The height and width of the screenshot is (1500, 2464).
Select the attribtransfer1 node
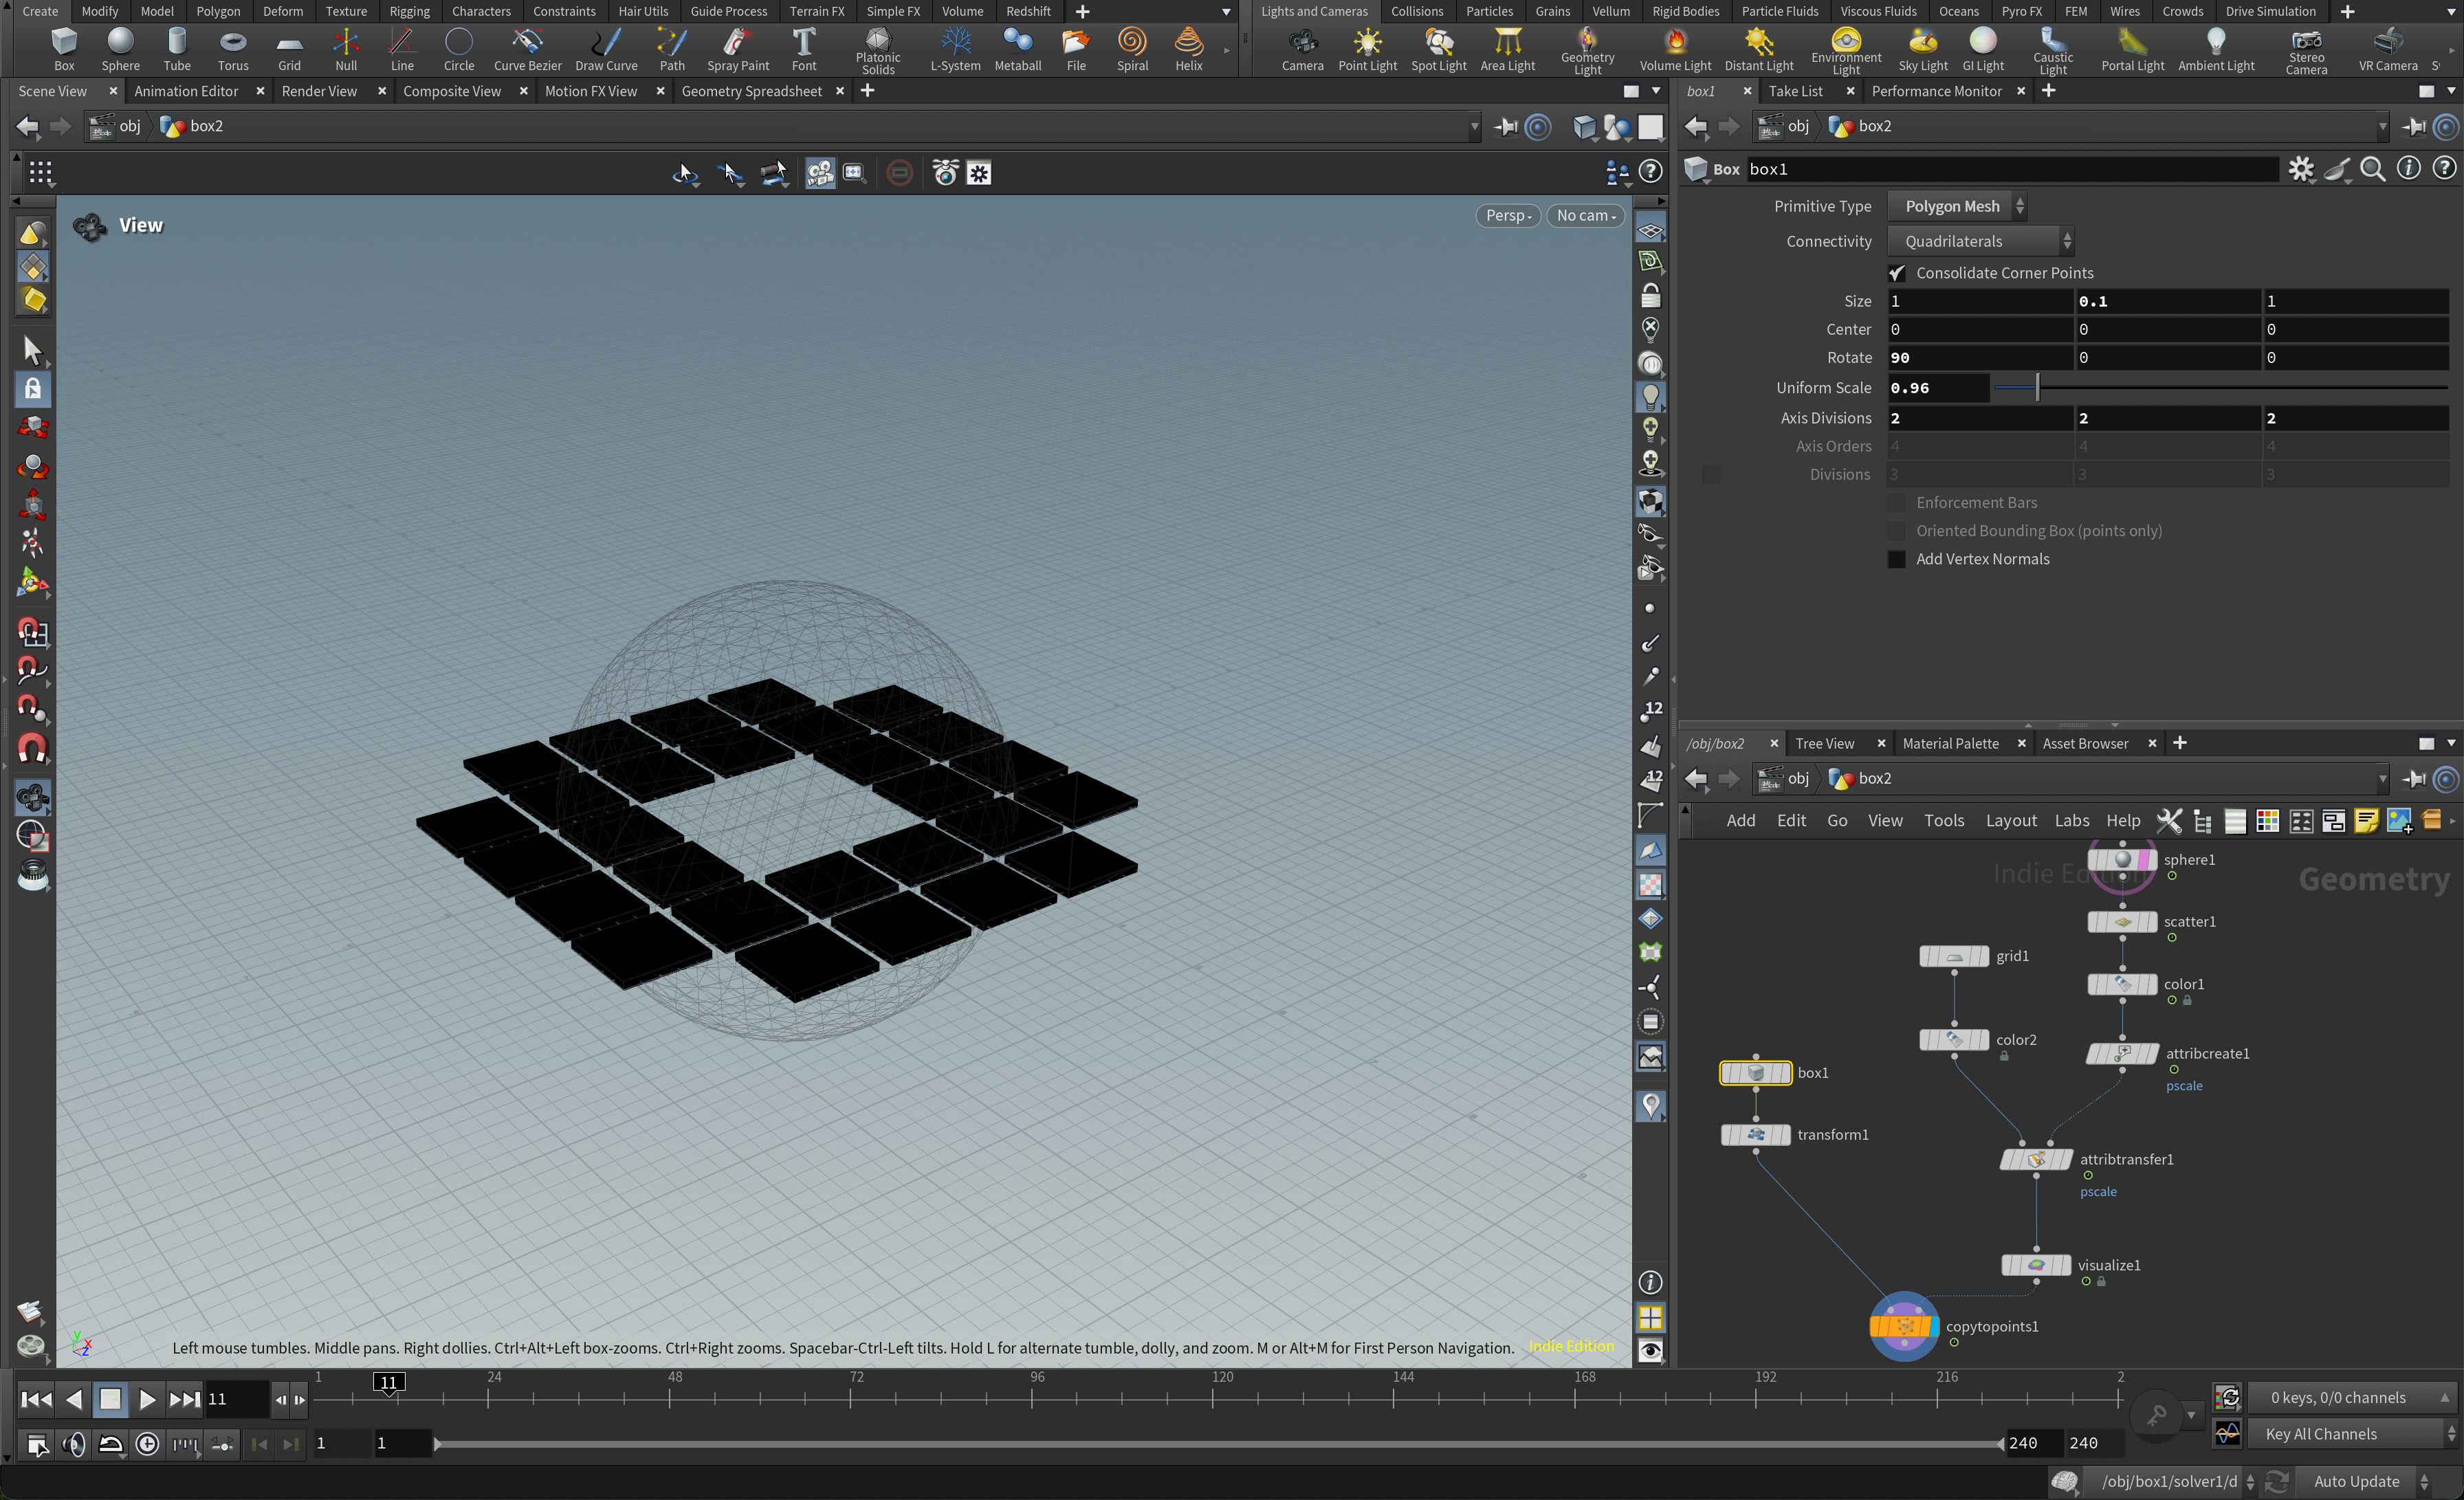click(x=2035, y=1159)
